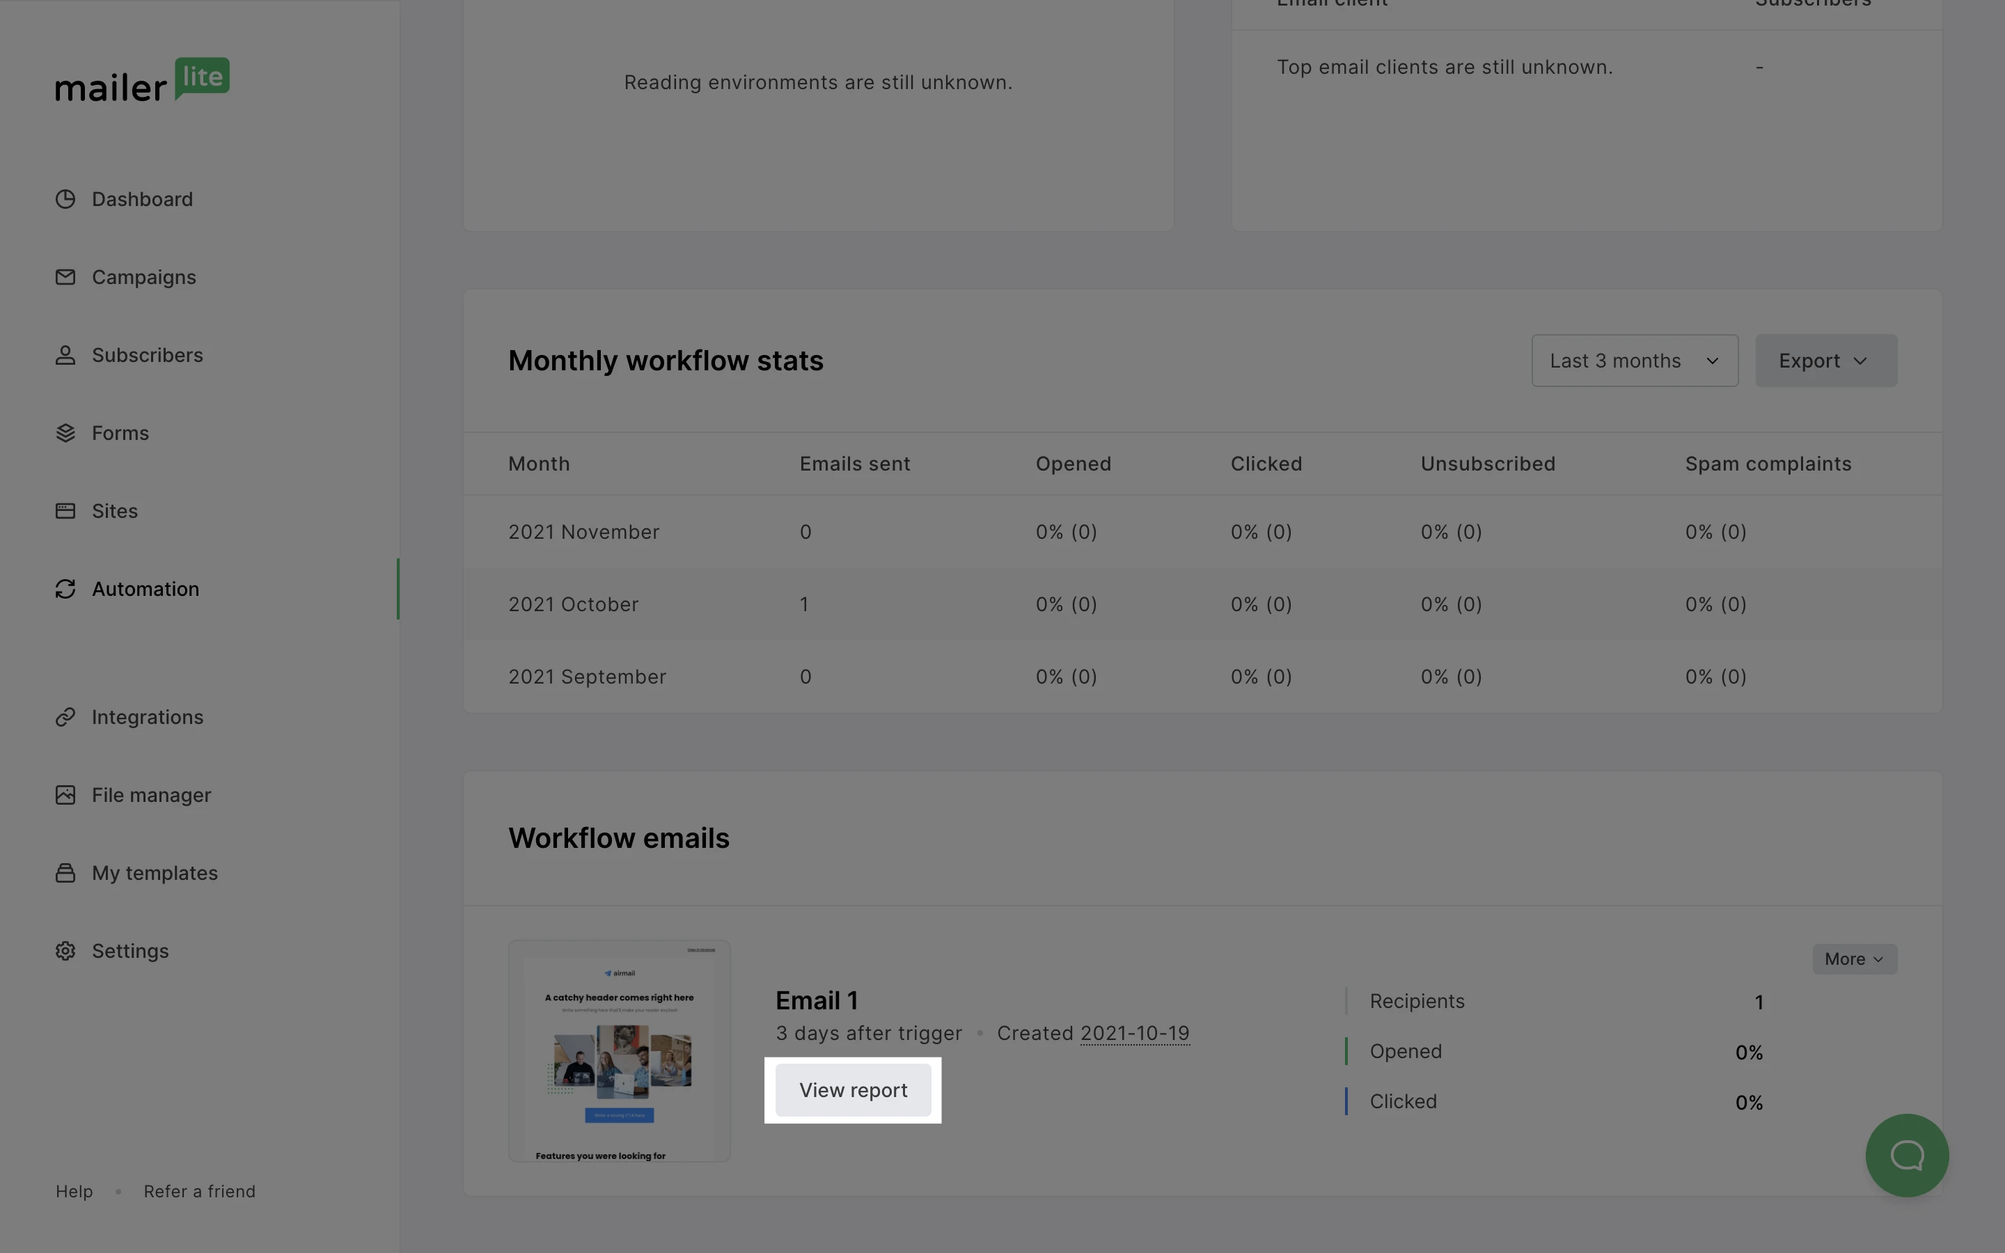Expand the Last 3 months dropdown
The height and width of the screenshot is (1253, 2005).
click(1634, 361)
